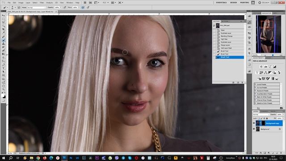The width and height of the screenshot is (286, 161).
Task: Select the Brush tool in the toolbox
Action: [x=4, y=40]
